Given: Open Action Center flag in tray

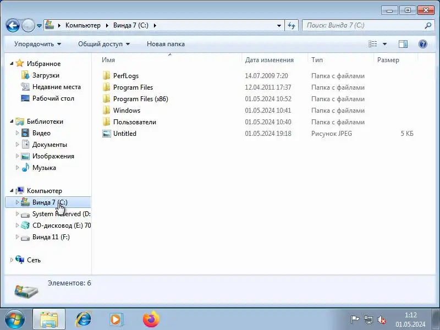Looking at the screenshot, I should click(355, 320).
